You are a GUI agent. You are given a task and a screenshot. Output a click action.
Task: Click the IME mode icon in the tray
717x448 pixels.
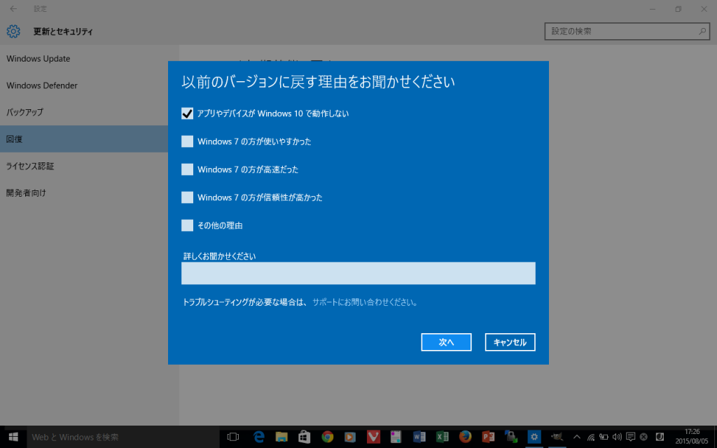(660, 437)
